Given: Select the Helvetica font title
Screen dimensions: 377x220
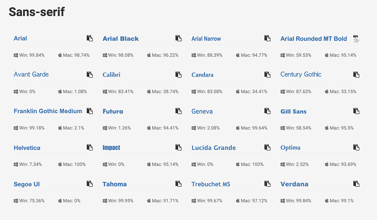Looking at the screenshot, I should point(27,148).
